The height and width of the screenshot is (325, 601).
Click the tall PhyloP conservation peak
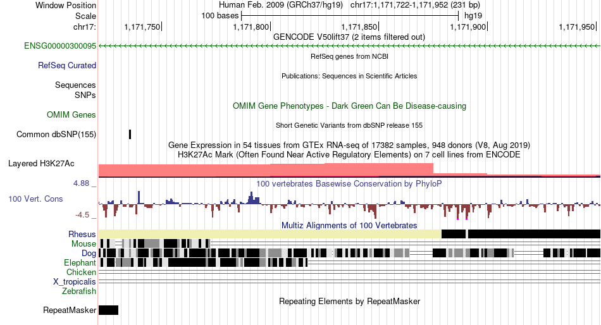[x=139, y=197]
